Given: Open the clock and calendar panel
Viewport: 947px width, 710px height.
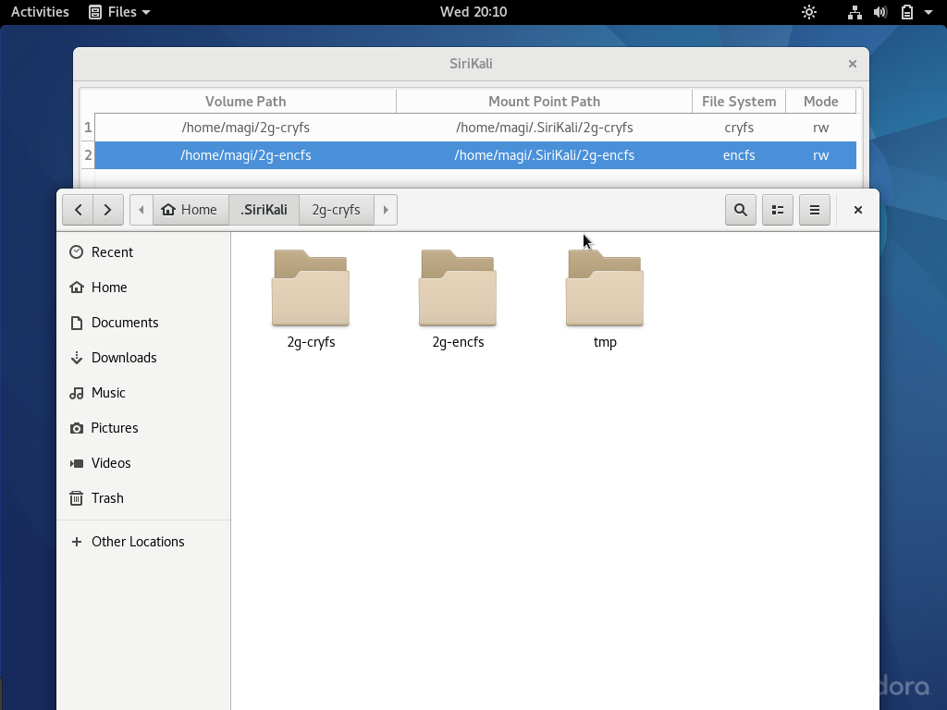Looking at the screenshot, I should click(x=473, y=12).
